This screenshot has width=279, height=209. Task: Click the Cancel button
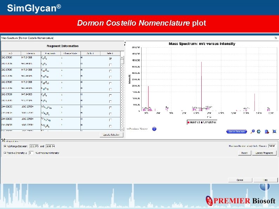tap(240, 180)
